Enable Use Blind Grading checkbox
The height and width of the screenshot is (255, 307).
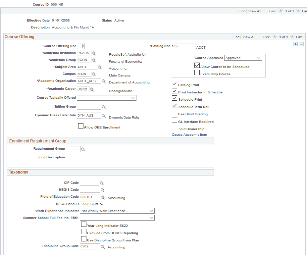175,113
